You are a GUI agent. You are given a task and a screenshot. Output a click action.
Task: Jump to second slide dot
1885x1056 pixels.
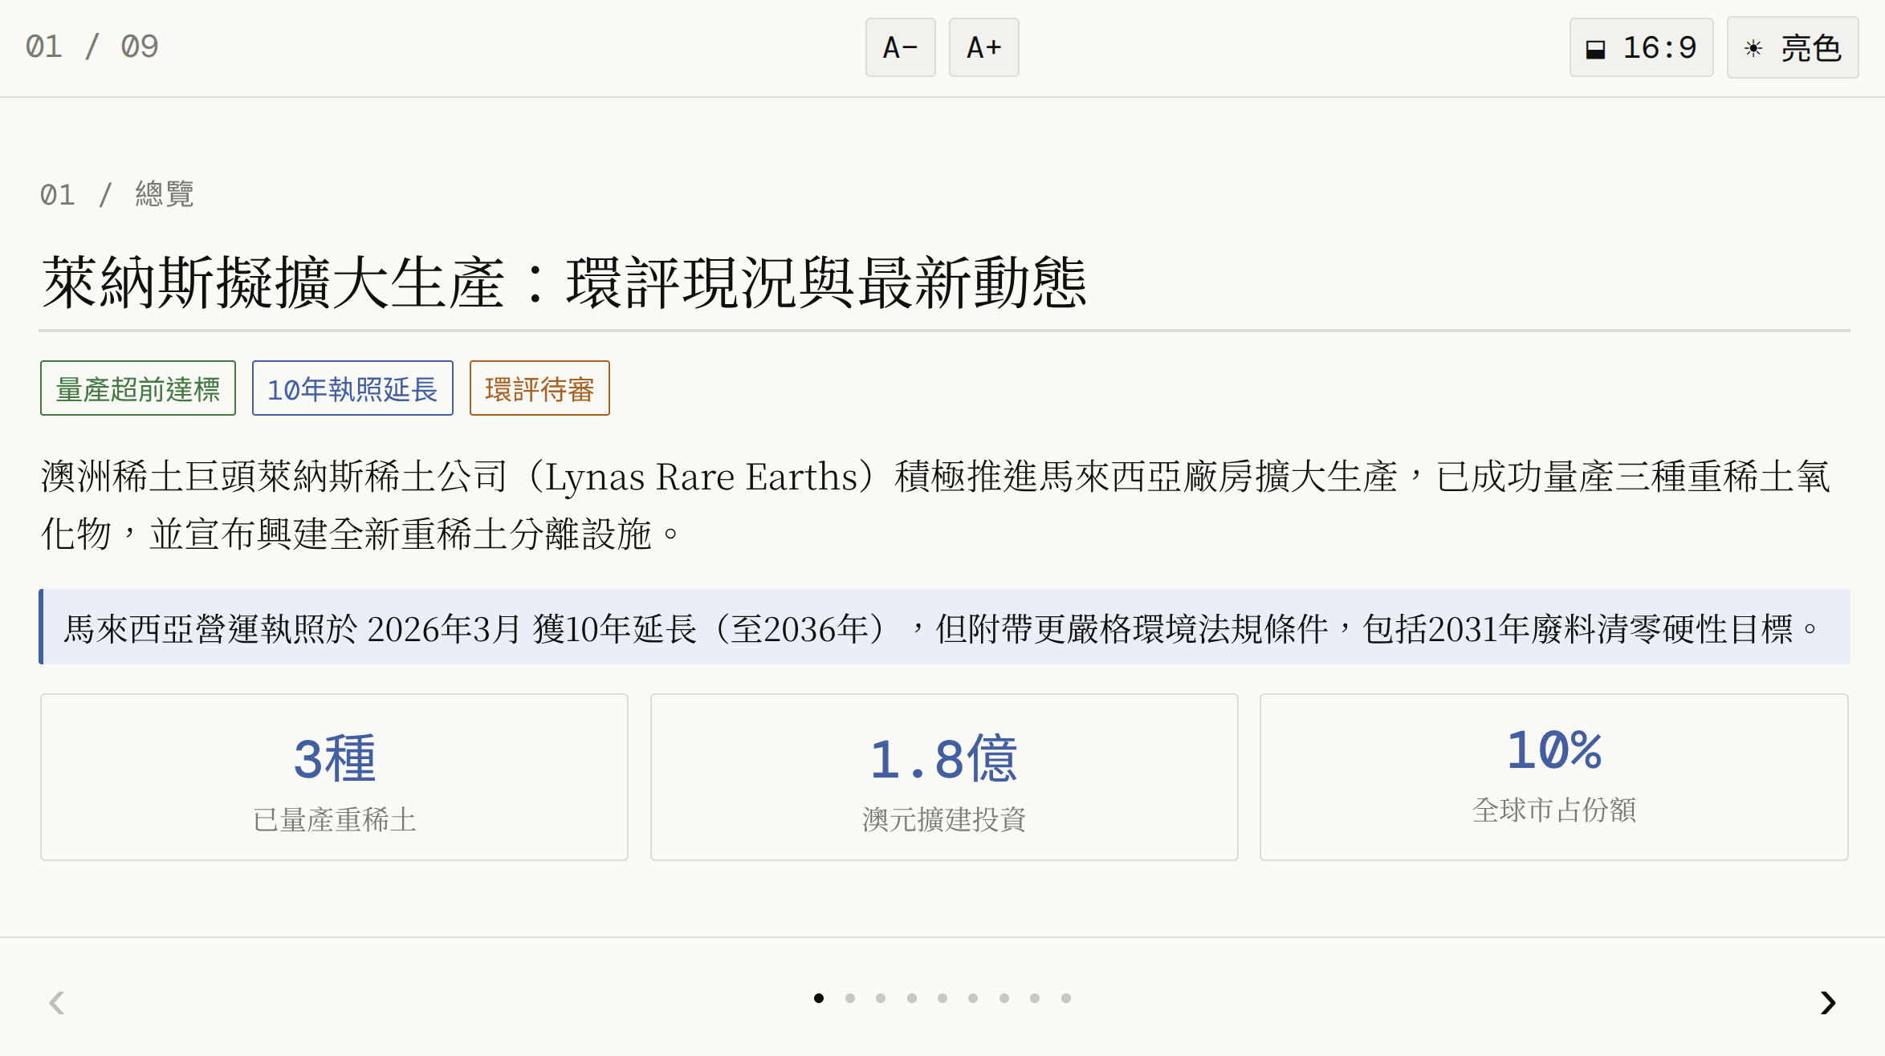pos(849,998)
